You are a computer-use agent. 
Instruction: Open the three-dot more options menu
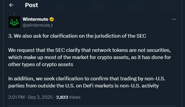(174, 19)
